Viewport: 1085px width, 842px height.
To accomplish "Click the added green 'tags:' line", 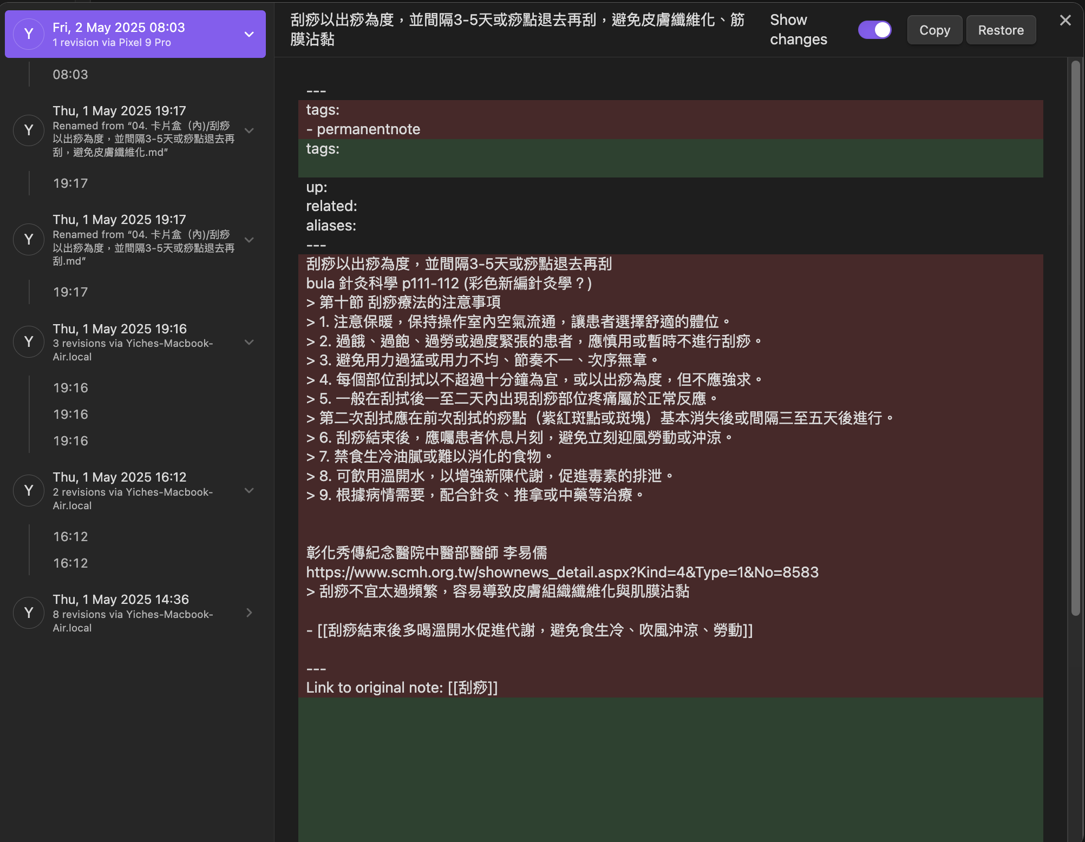I will pyautogui.click(x=323, y=149).
